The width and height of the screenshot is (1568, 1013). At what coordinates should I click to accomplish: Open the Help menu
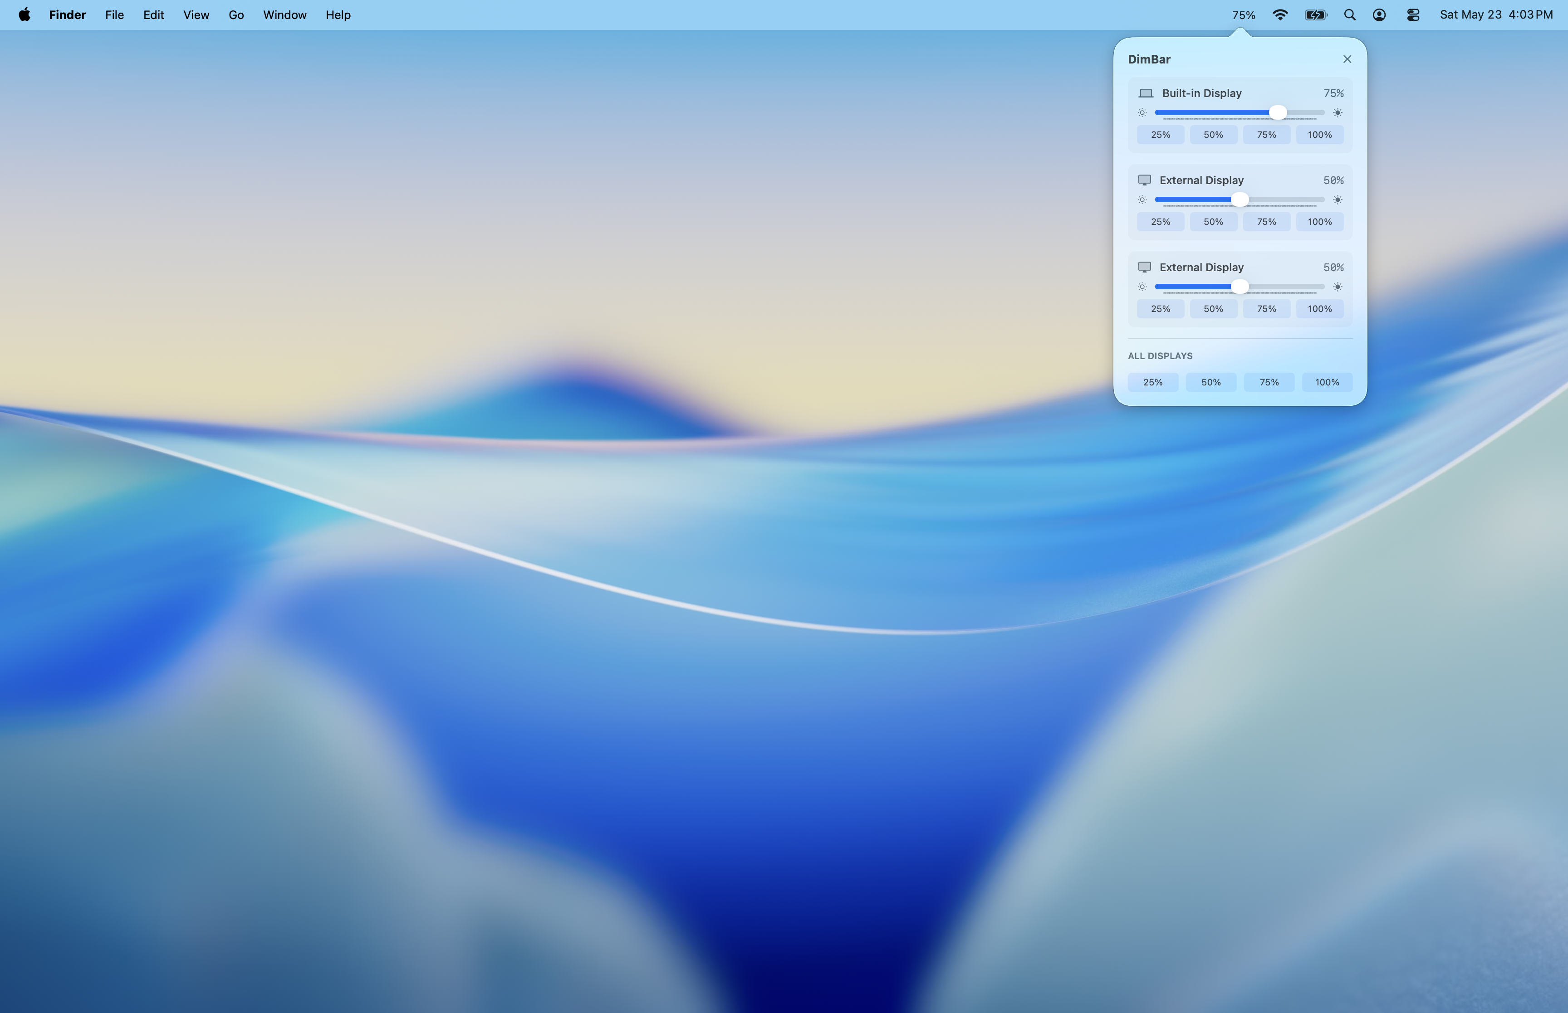pos(338,15)
